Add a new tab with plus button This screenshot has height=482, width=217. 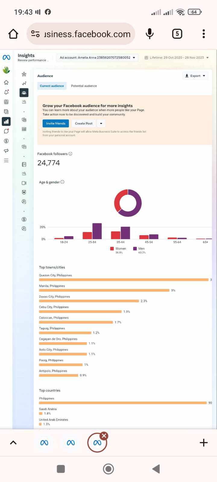pos(204,443)
